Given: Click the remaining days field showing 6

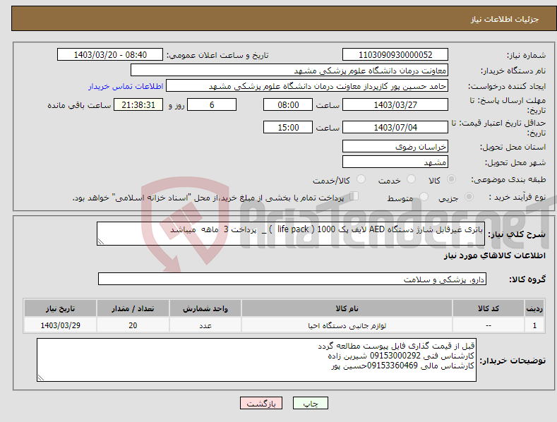Looking at the screenshot, I should tap(212, 104).
